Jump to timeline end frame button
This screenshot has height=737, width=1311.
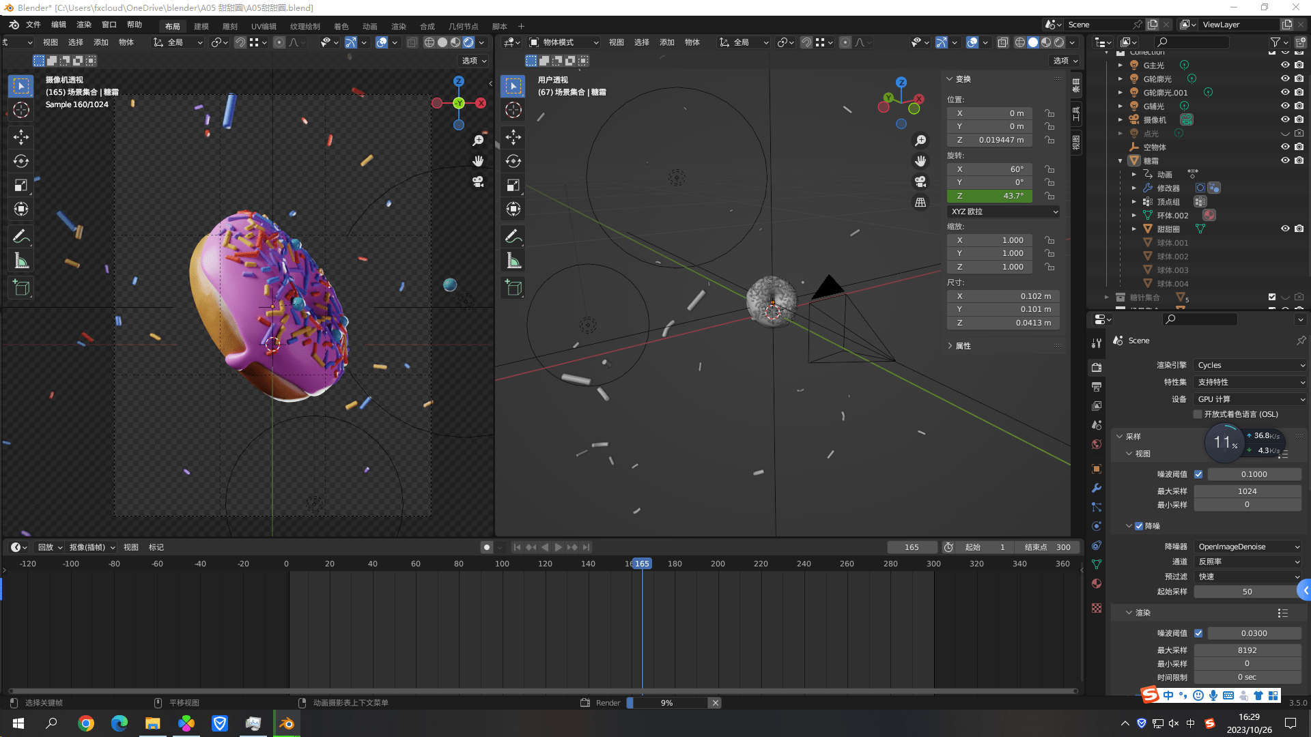click(586, 547)
